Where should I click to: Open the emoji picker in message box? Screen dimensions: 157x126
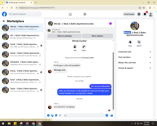[107, 116]
